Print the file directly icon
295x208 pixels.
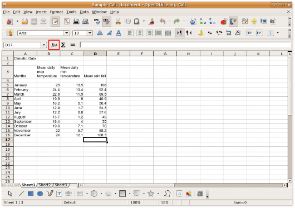tap(76, 21)
